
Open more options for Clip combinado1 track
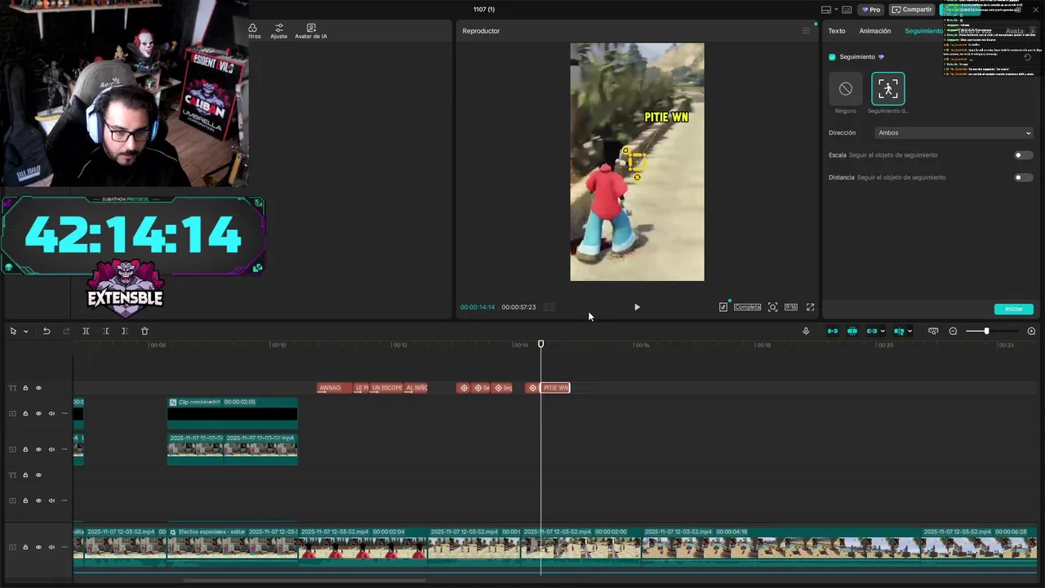pos(64,413)
